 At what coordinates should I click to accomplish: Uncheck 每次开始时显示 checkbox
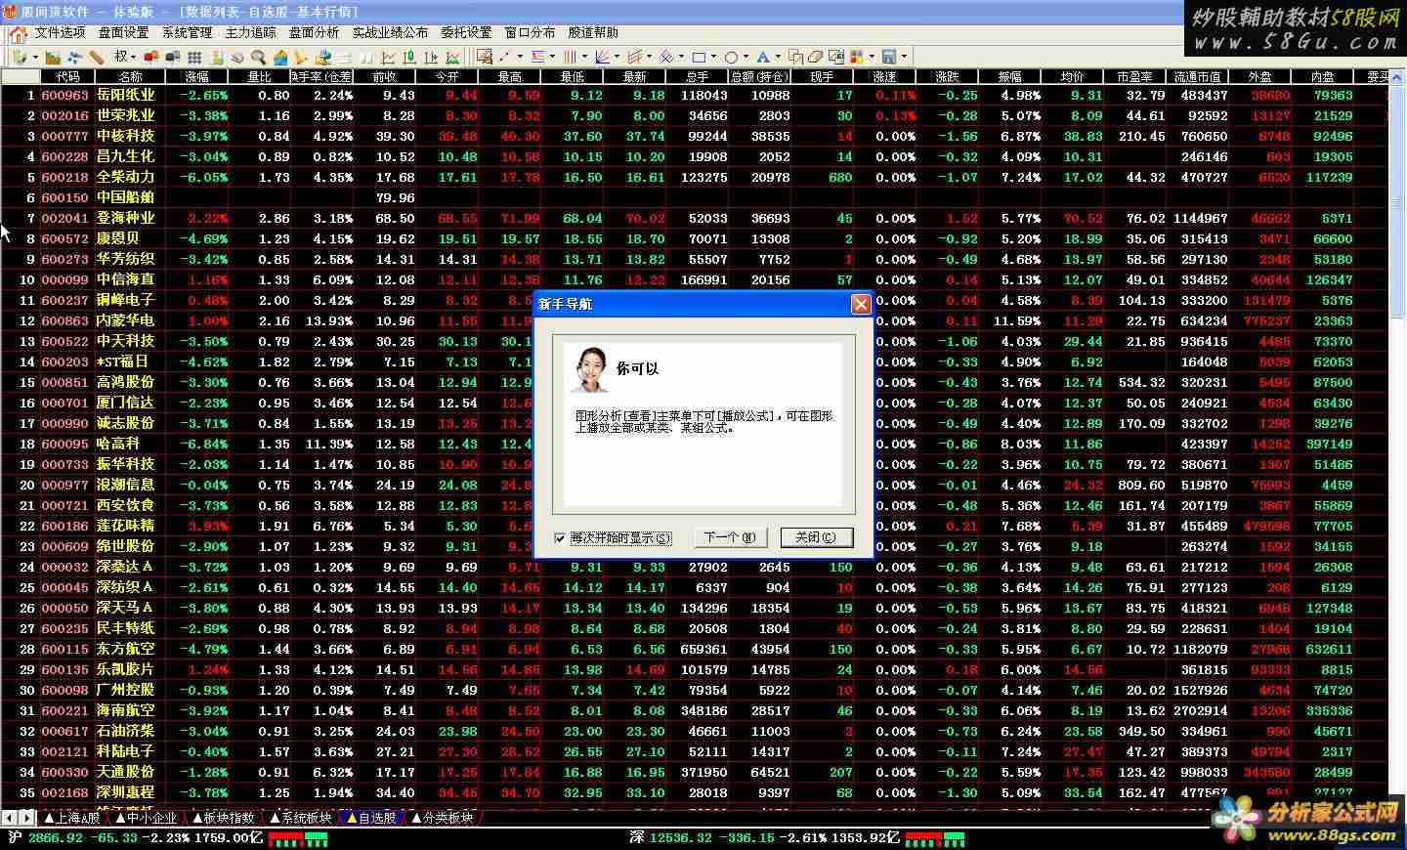coord(560,538)
